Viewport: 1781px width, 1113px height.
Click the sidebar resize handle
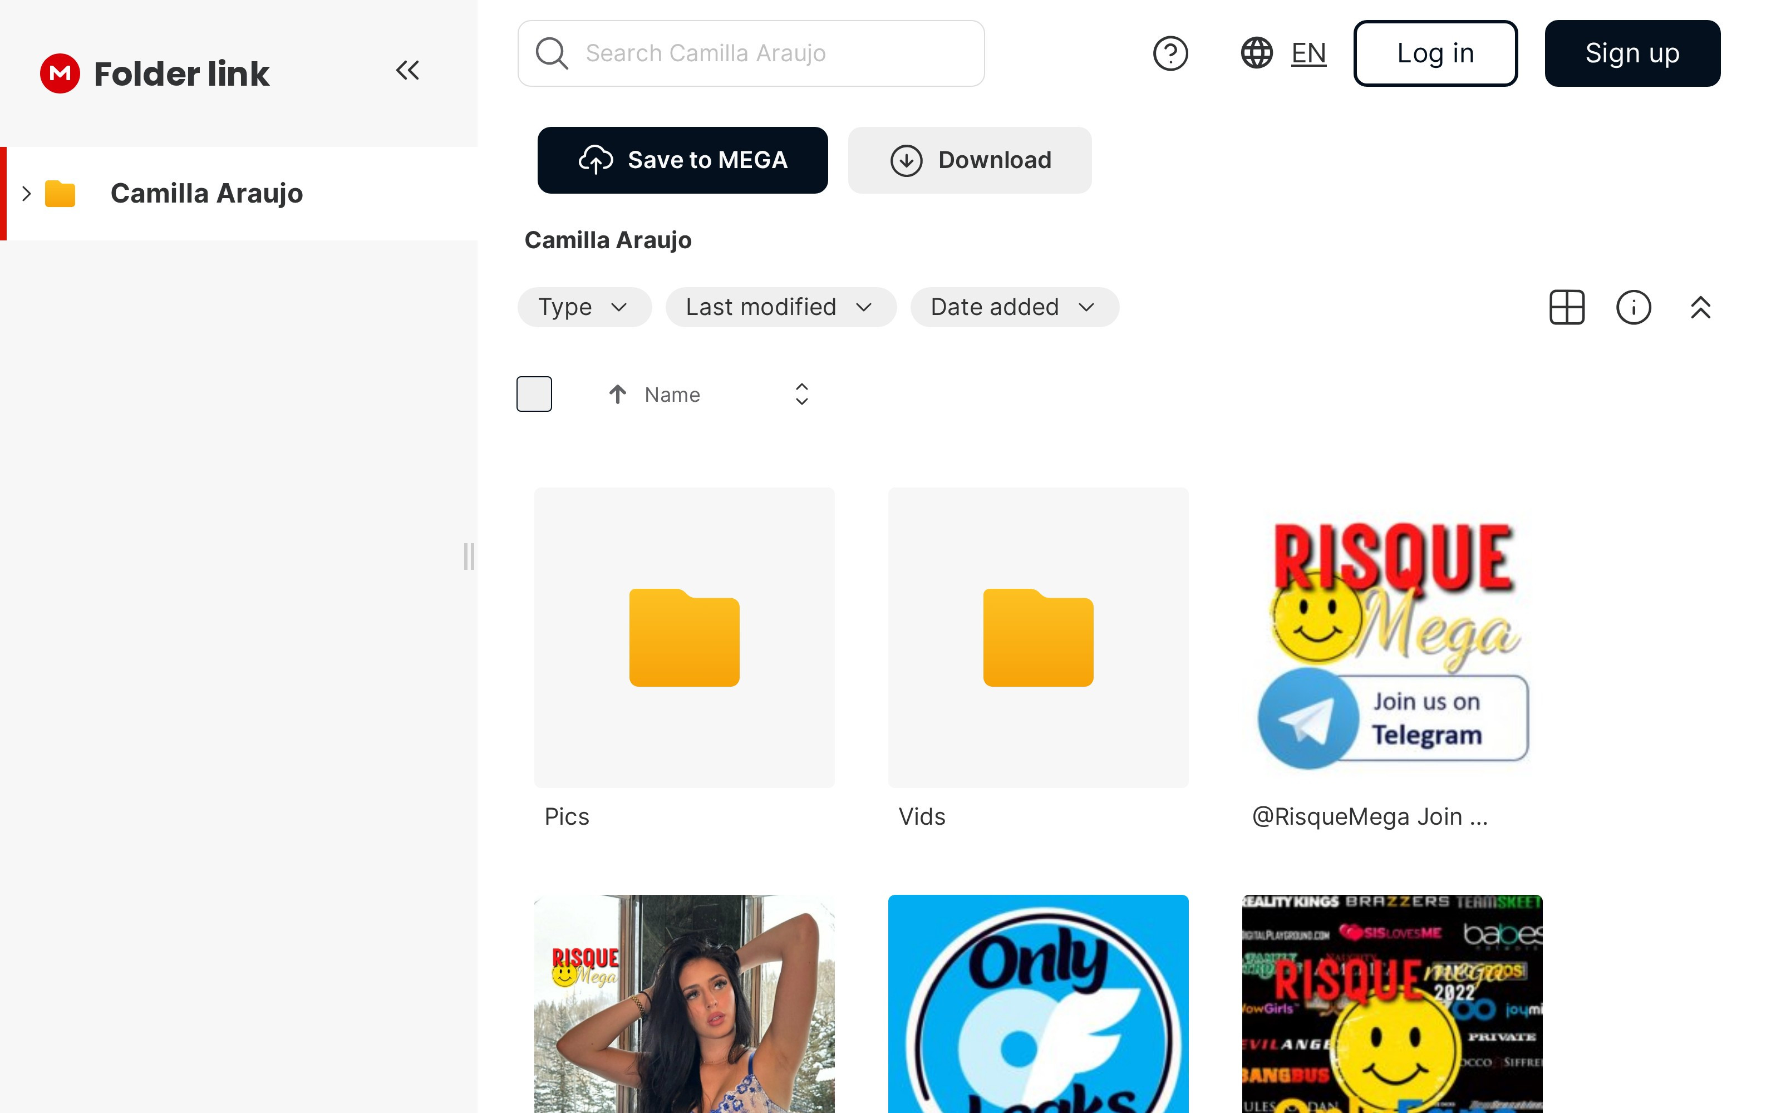pyautogui.click(x=469, y=556)
